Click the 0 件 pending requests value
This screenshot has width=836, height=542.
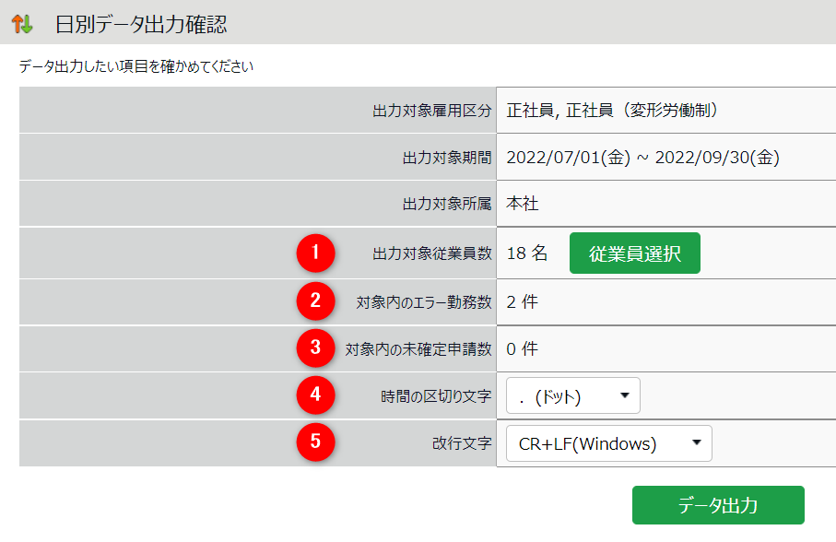tap(522, 348)
